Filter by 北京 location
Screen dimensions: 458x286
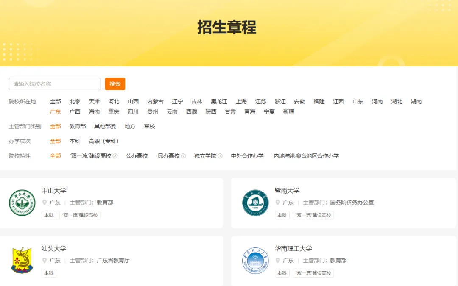75,102
